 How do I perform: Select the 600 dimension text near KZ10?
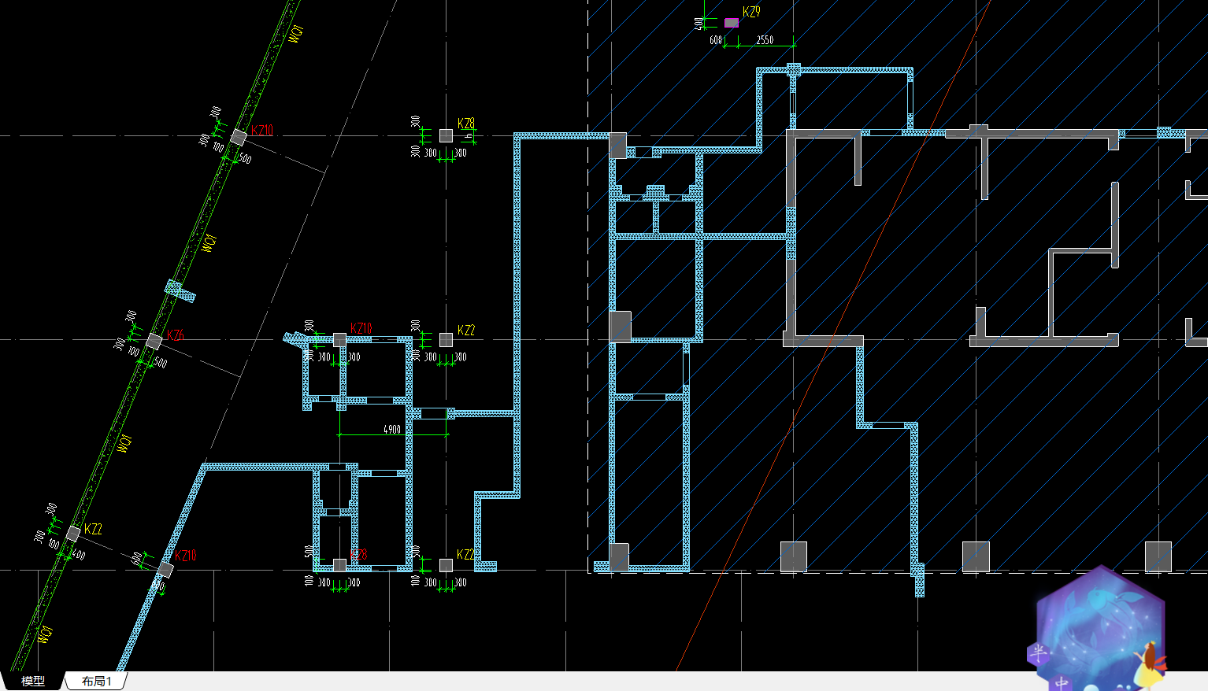coord(137,559)
